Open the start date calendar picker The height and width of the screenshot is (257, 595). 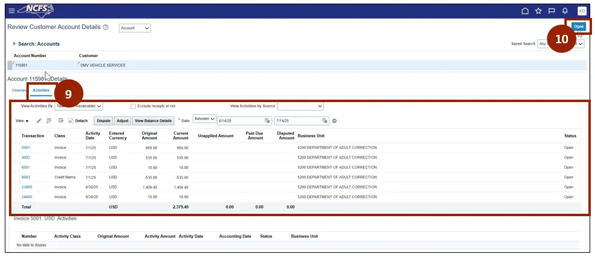[267, 121]
